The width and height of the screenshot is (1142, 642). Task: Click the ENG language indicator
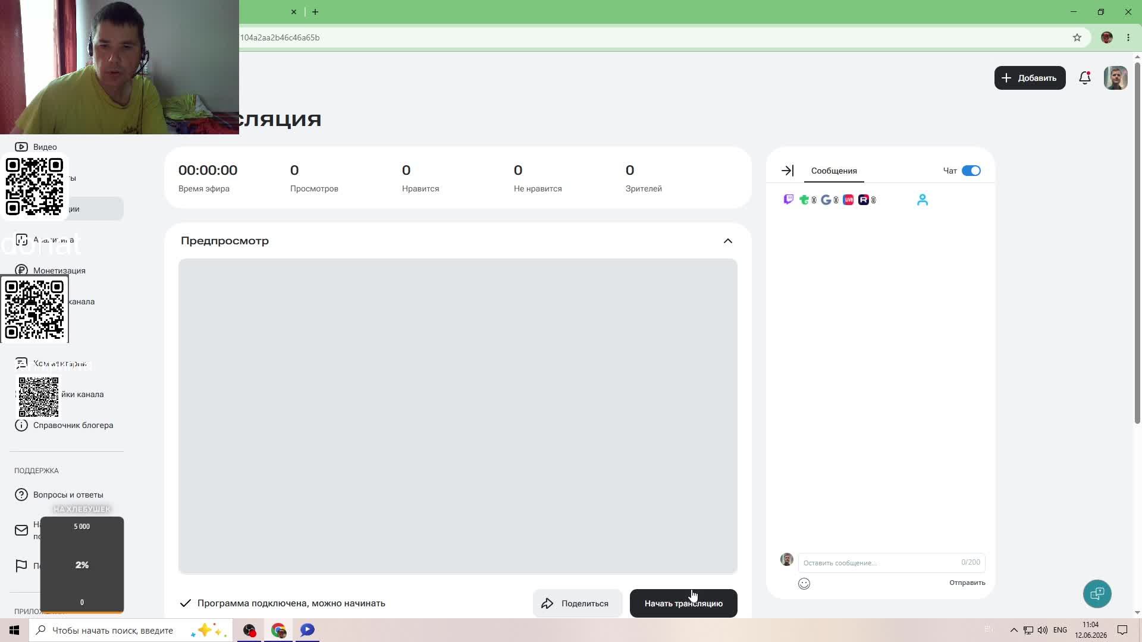point(1060,630)
